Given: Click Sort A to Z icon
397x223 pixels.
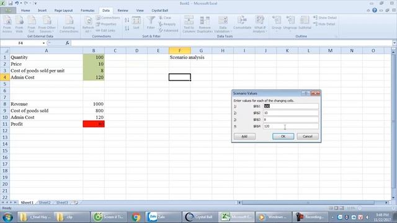Looking at the screenshot, I should [127, 20].
